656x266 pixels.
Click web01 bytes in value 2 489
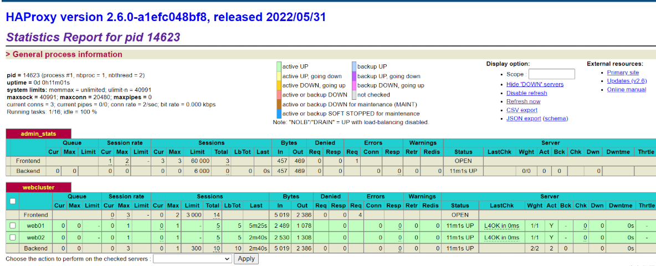point(283,226)
